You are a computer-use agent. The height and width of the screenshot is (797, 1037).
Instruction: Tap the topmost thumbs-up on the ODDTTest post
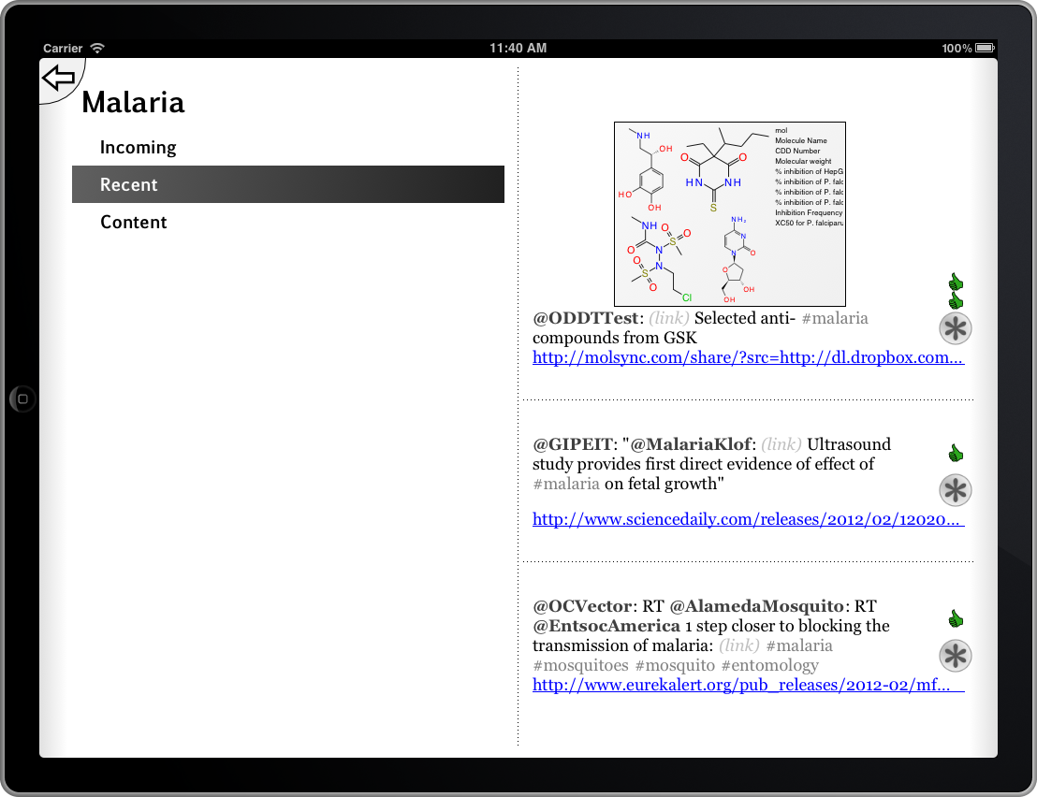coord(956,282)
